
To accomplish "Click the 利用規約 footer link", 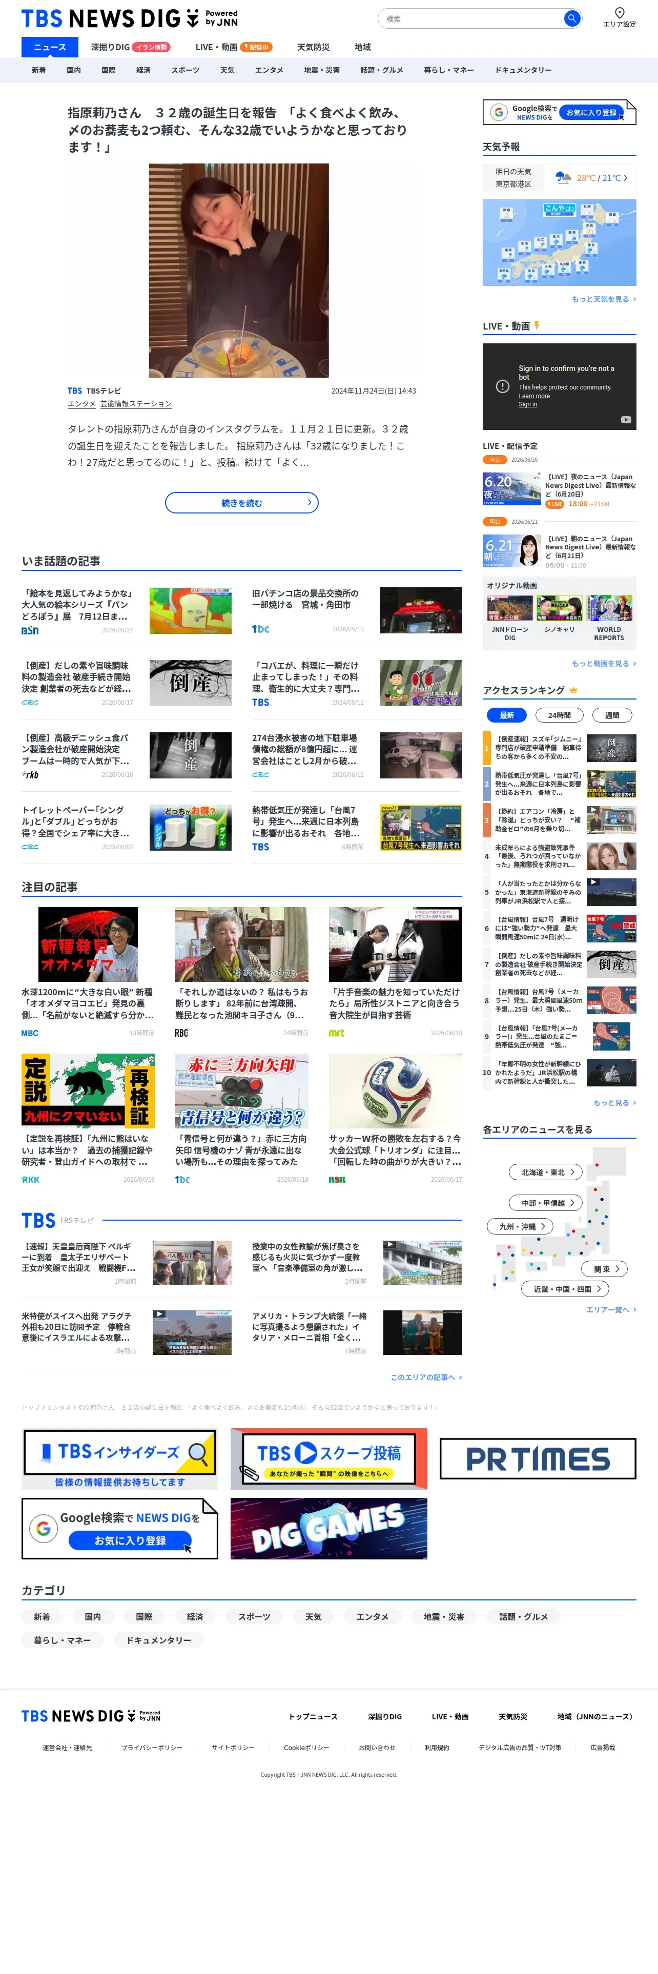I will [x=438, y=1748].
